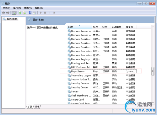Select Remote Procedu... with RPC... description
157x115 pixels.
pos(101,51)
